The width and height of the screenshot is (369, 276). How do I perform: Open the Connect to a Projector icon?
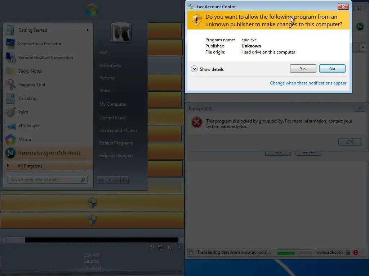pos(10,44)
